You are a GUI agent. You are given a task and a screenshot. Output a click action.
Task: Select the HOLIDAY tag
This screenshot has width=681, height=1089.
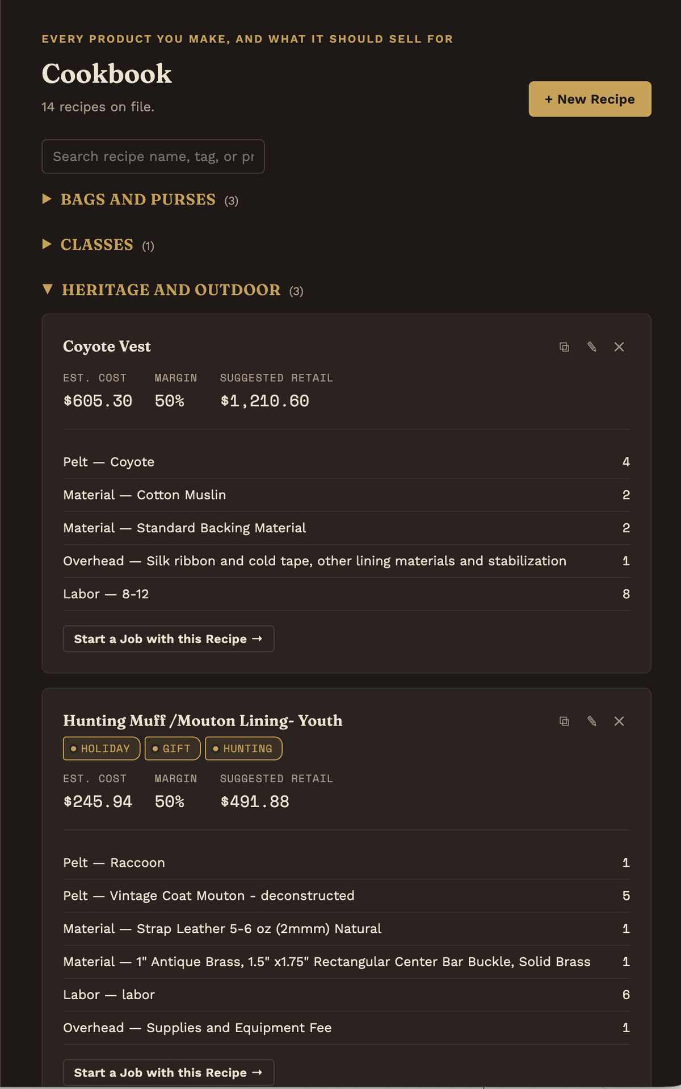(102, 748)
